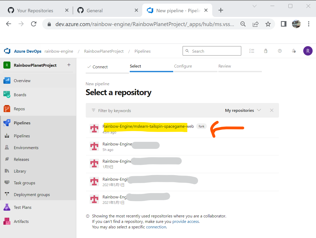
Task: Open the Chrome profile avatar
Action: [296, 24]
